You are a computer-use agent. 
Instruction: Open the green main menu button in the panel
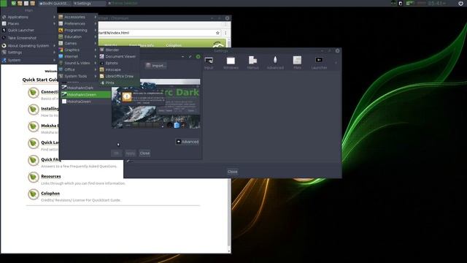point(3,3)
